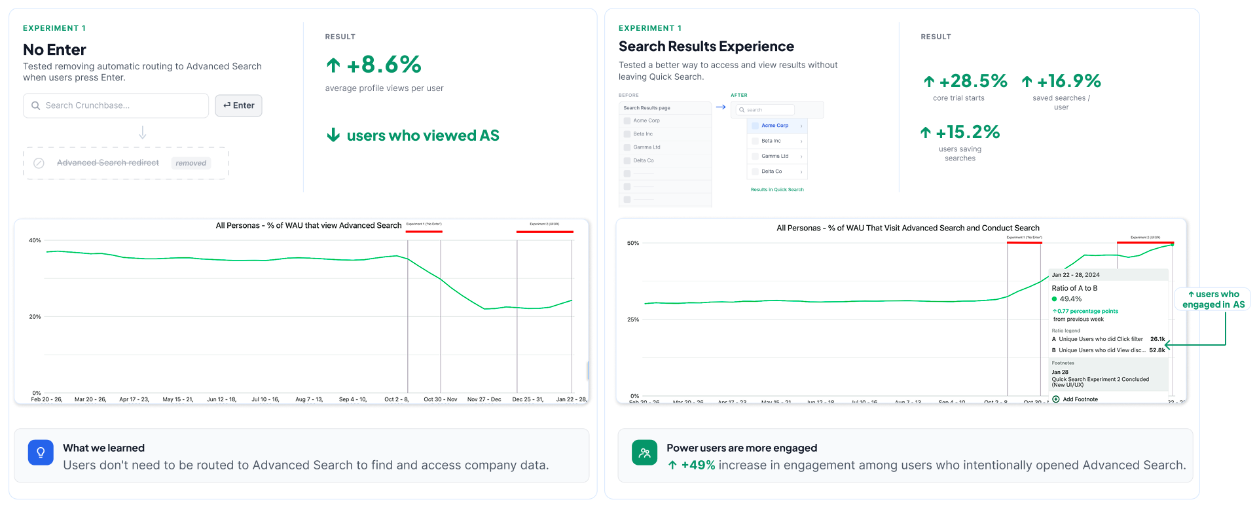Click the green people icon by Power users
Screen dimensions: 1257x508
(644, 452)
